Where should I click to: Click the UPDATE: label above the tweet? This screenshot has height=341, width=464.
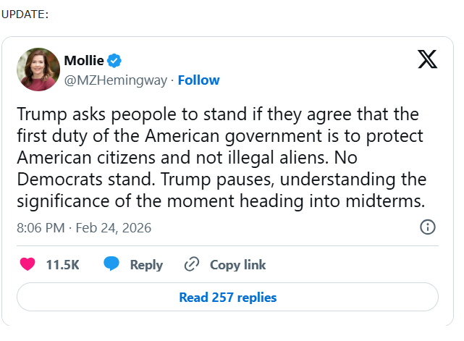(25, 15)
